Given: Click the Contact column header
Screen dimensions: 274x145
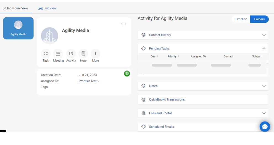Looking at the screenshot, I should tap(228, 56).
